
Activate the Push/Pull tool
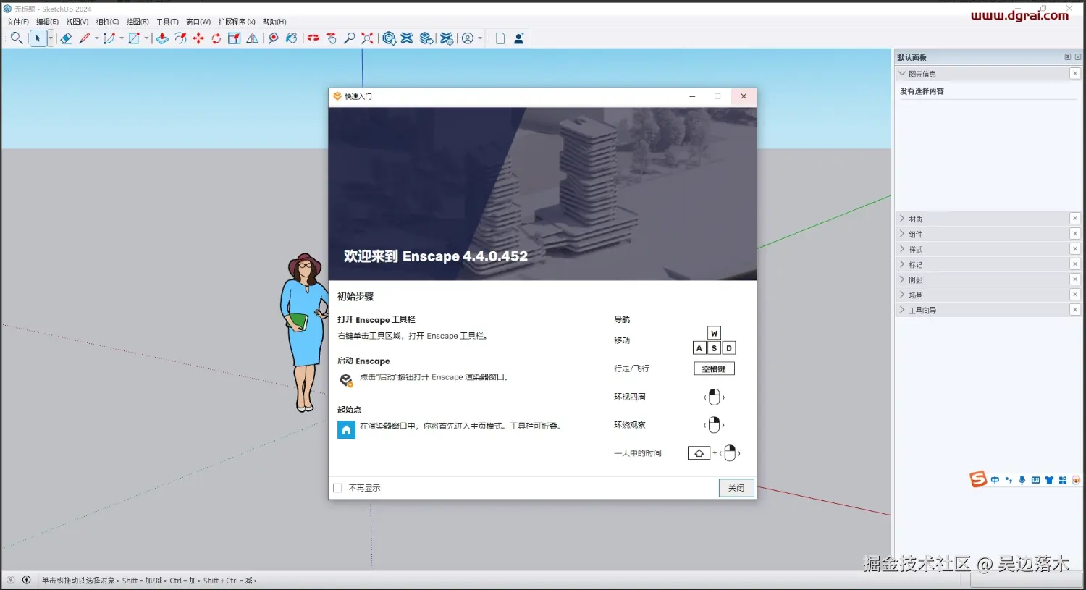coord(162,38)
